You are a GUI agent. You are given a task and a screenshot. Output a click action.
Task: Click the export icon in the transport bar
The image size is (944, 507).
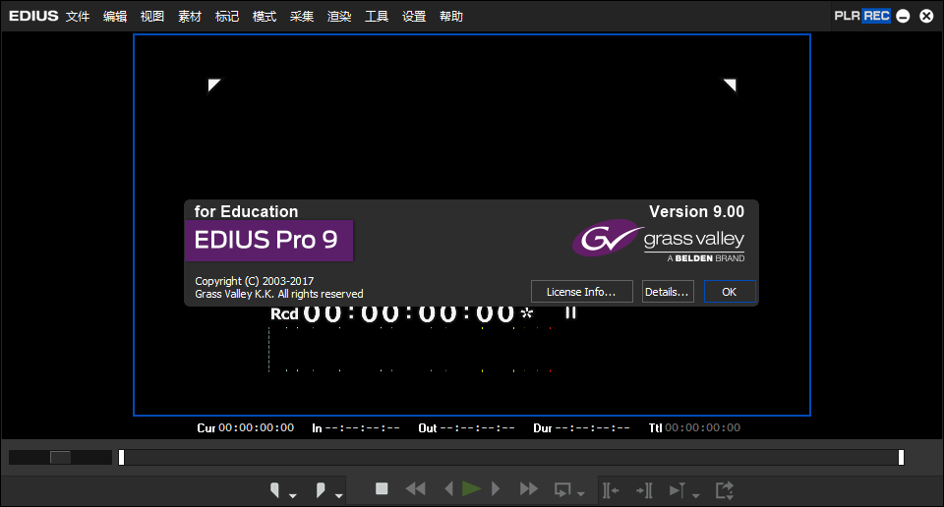tap(725, 490)
